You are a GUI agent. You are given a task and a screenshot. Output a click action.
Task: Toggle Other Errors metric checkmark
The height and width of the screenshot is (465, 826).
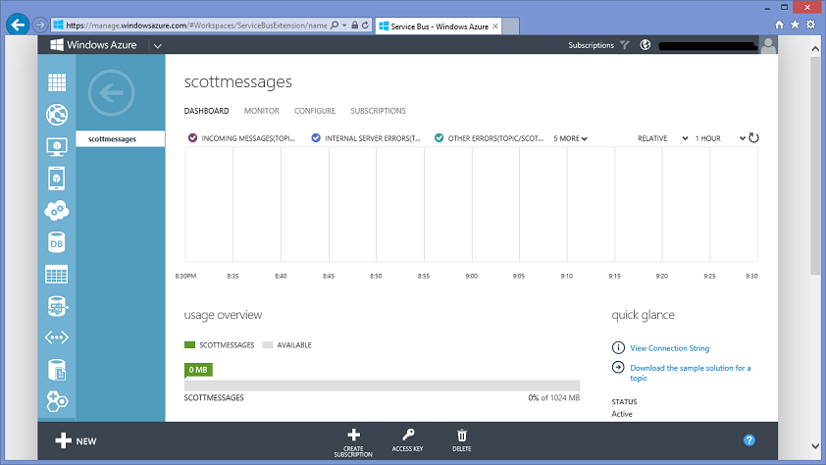(x=439, y=138)
